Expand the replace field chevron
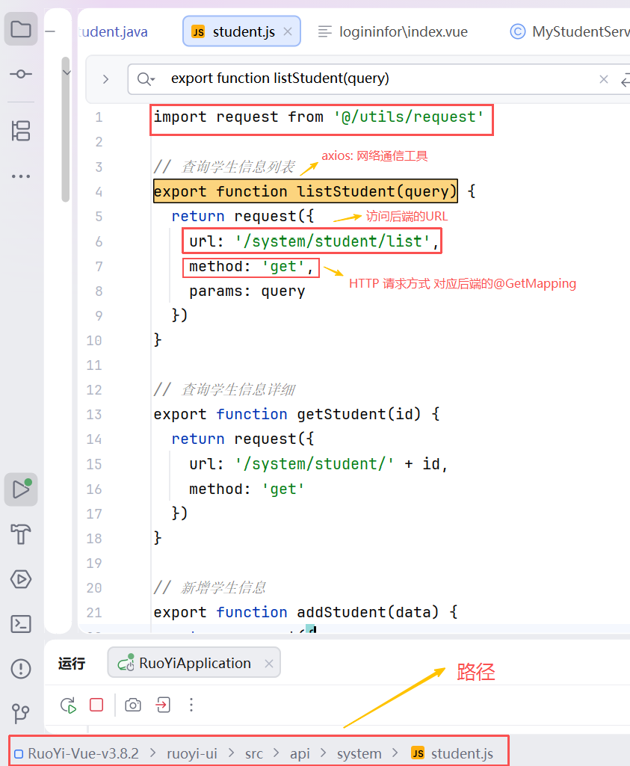This screenshot has width=630, height=766. pyautogui.click(x=105, y=79)
